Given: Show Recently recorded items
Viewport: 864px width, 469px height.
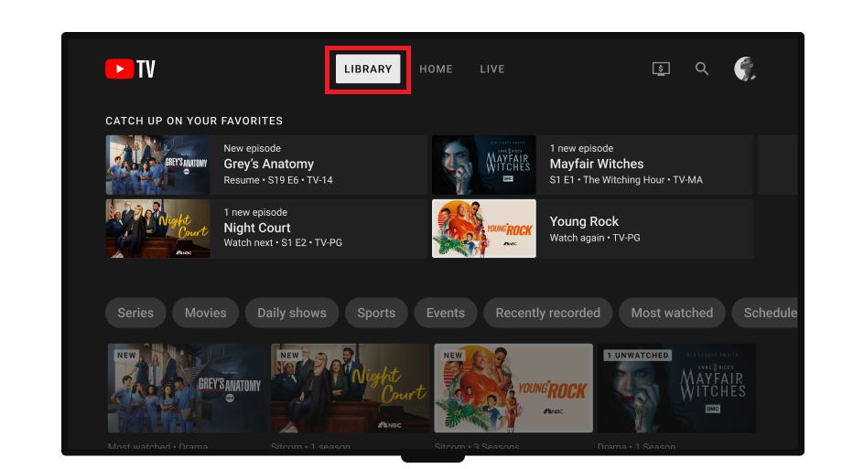Looking at the screenshot, I should (x=547, y=313).
